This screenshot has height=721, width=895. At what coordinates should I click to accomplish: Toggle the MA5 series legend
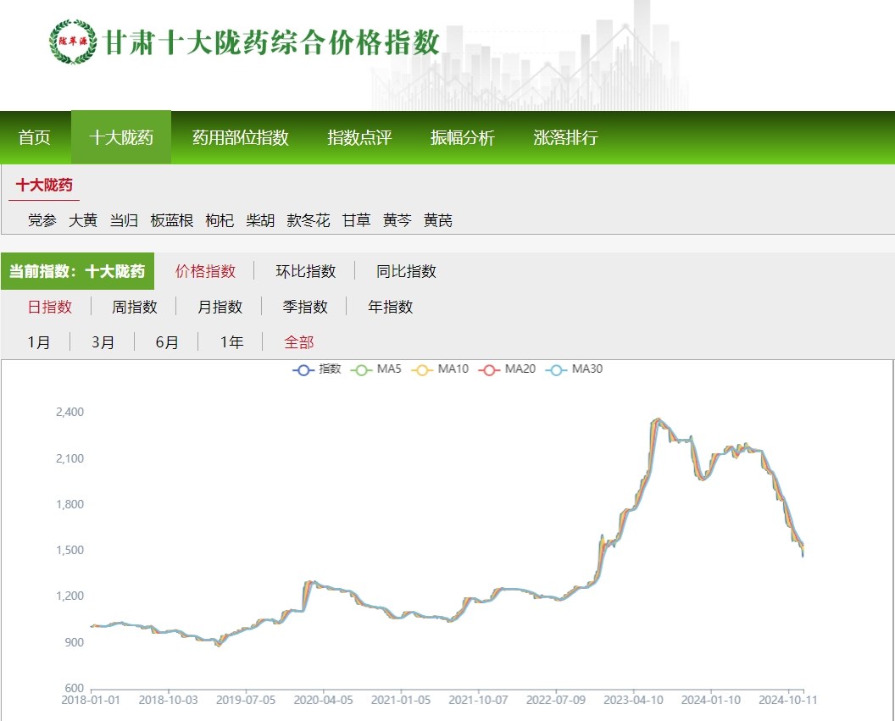coord(376,369)
